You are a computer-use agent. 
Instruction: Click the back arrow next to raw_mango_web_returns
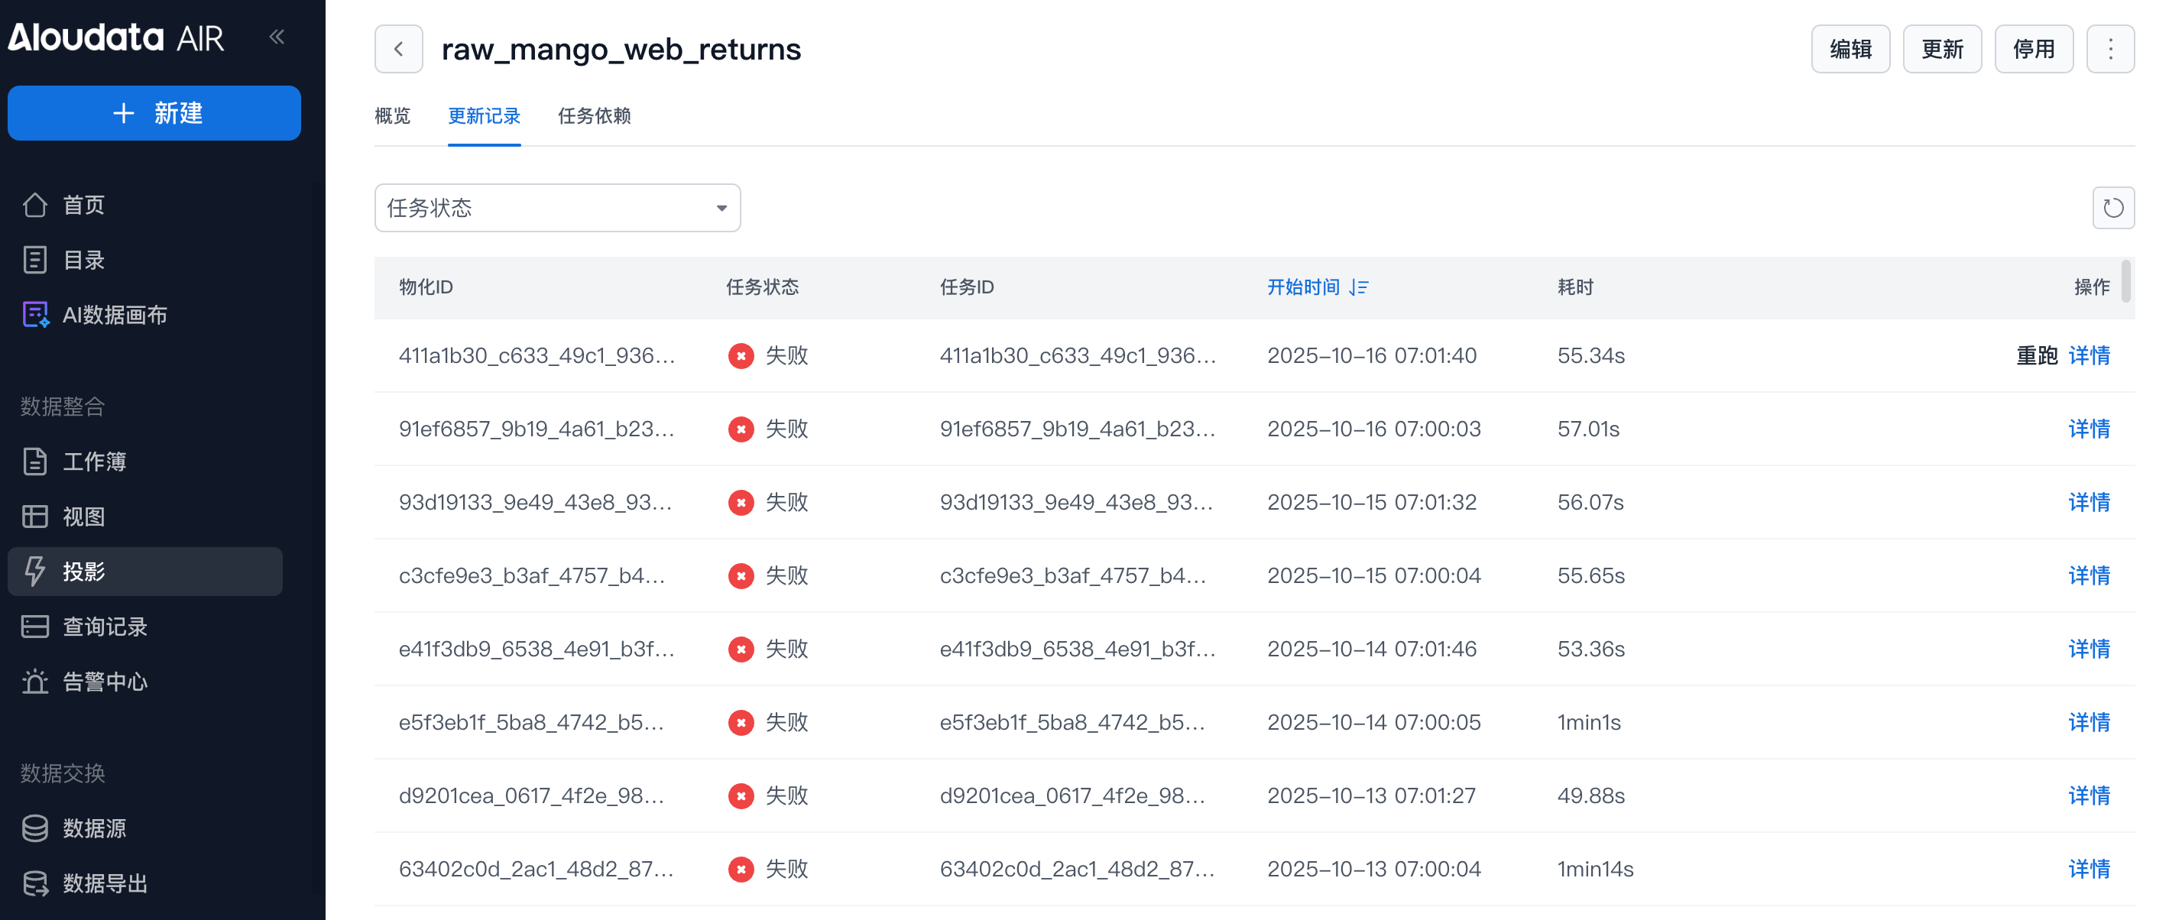[x=398, y=50]
